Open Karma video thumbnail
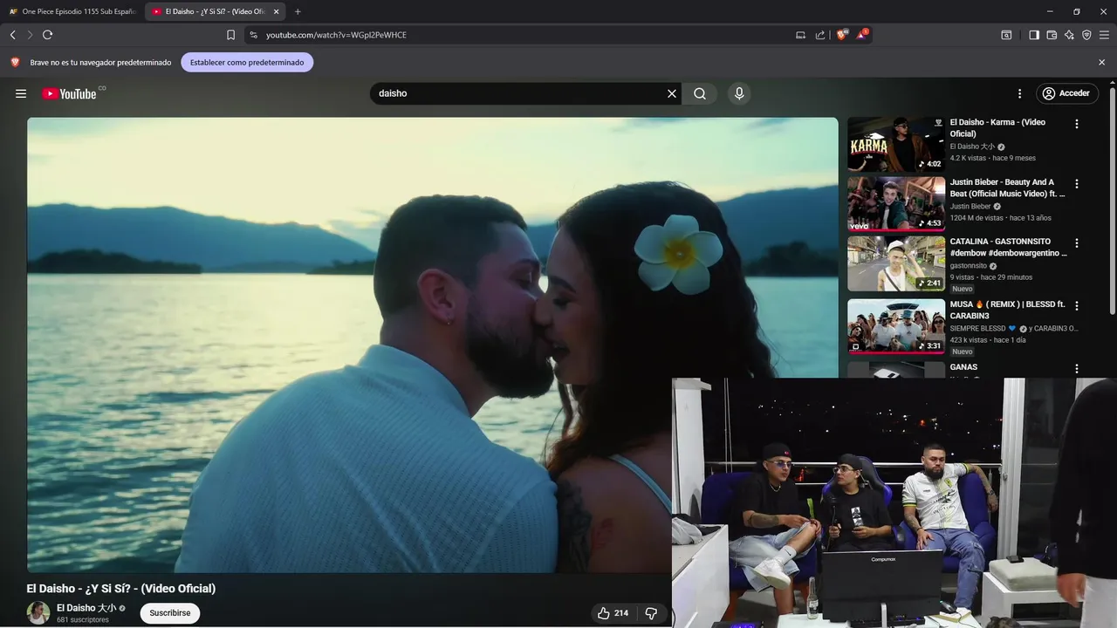 pos(896,144)
